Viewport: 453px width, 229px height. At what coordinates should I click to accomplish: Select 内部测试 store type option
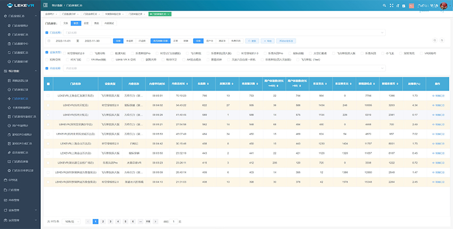(109, 23)
